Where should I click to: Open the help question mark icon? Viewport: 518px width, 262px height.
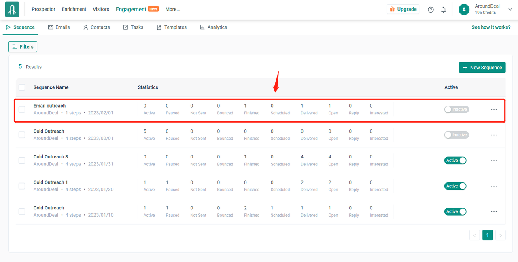pos(431,10)
